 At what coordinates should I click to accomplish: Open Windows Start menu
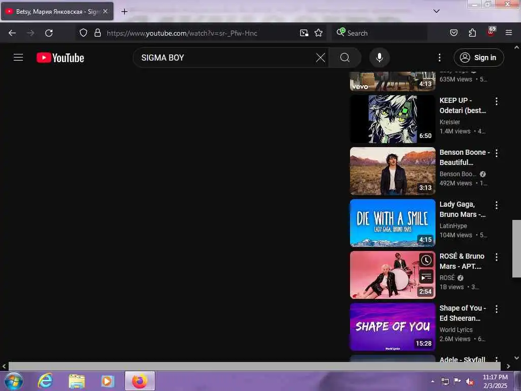14,381
